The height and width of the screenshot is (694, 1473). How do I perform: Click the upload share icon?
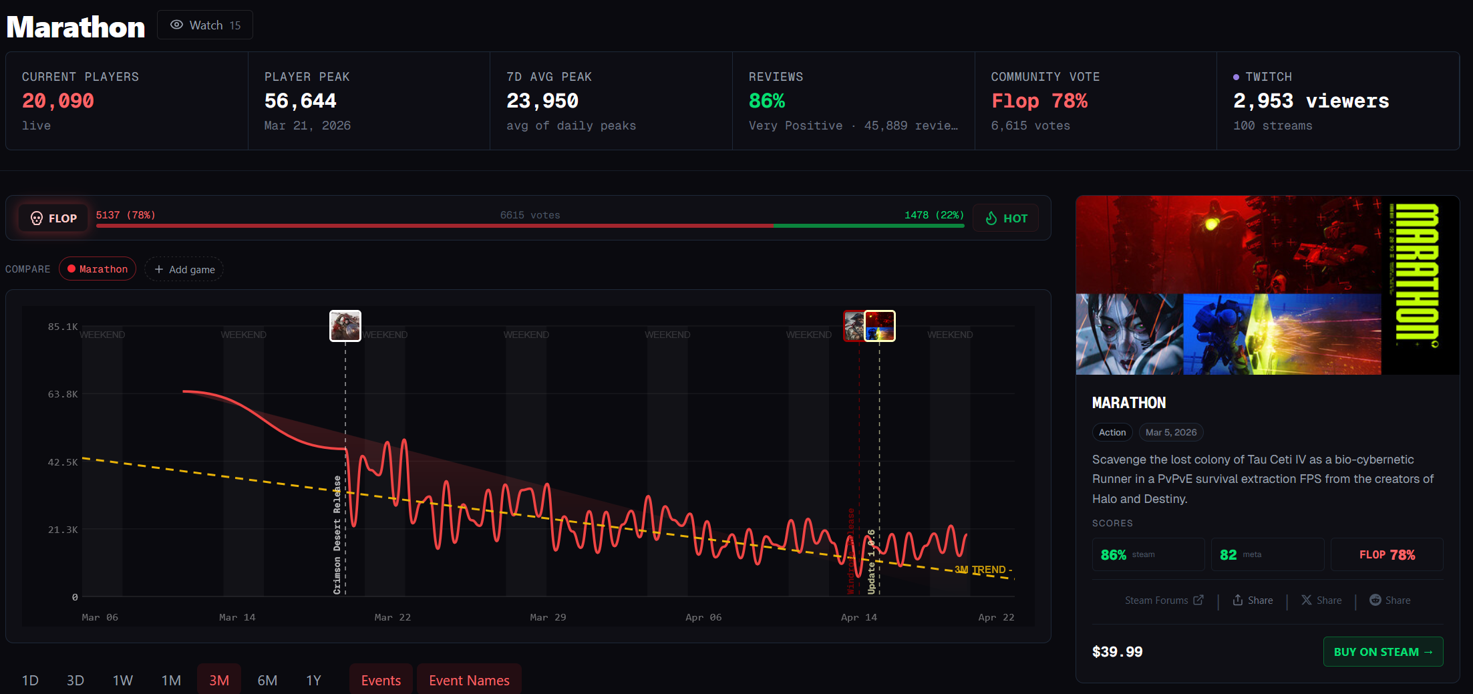coord(1238,600)
